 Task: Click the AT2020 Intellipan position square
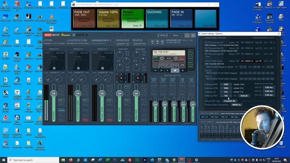[54, 68]
